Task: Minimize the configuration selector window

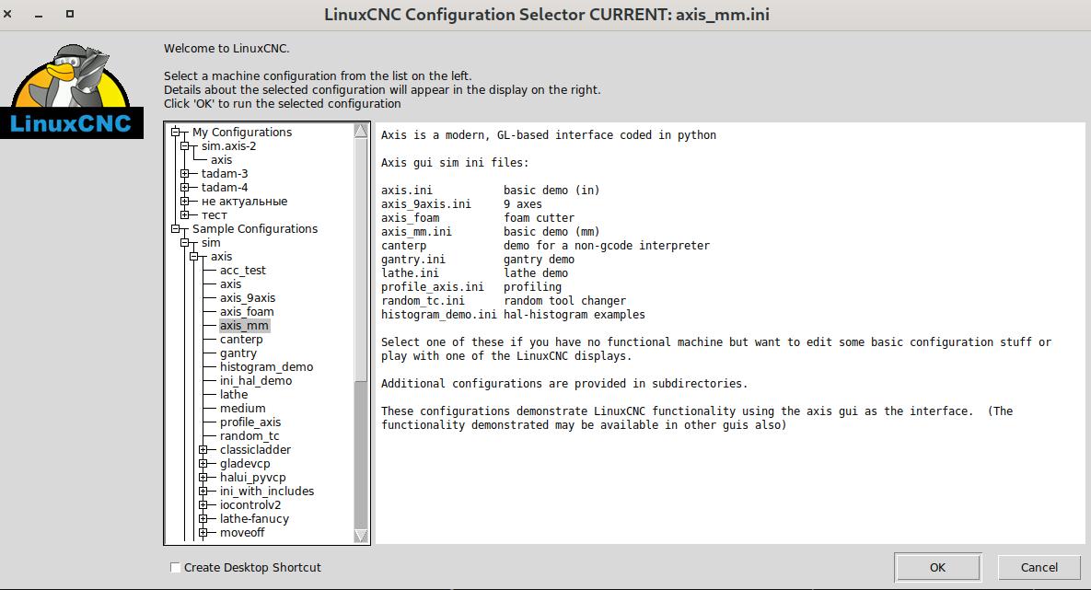Action: (39, 14)
